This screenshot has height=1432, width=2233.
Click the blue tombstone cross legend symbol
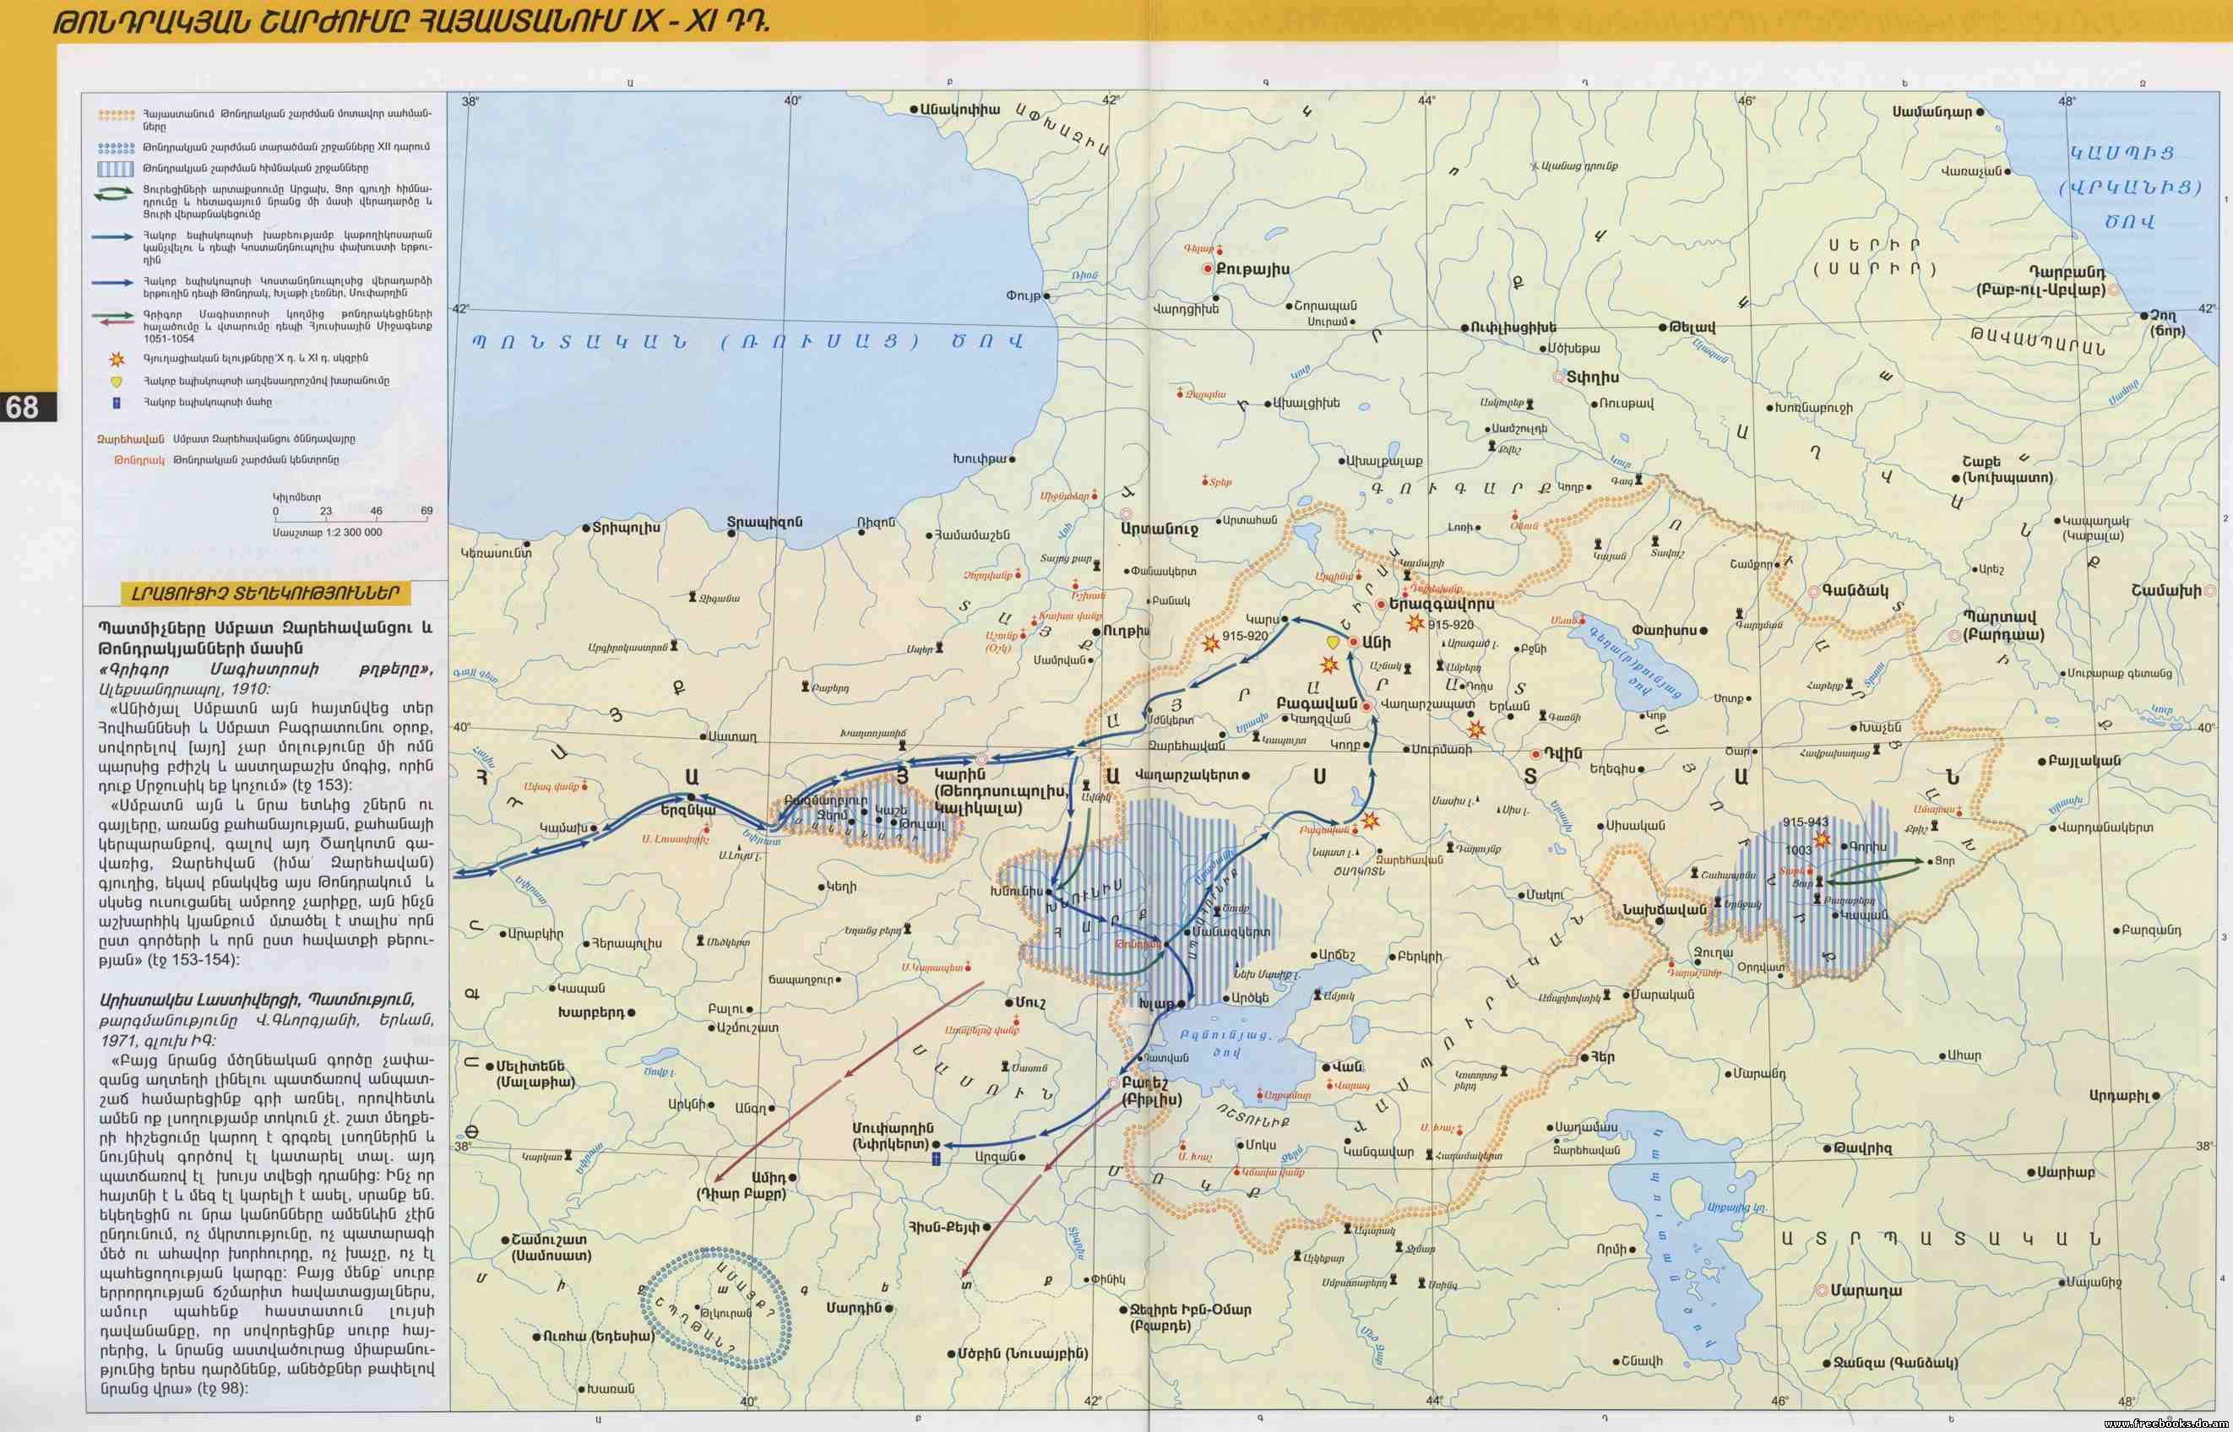117,403
